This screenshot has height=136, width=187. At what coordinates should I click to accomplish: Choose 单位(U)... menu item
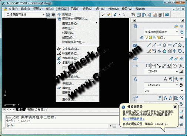tap(78, 83)
